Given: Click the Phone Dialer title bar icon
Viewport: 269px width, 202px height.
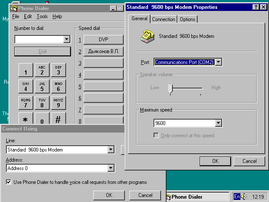Looking at the screenshot, I should tap(13, 8).
